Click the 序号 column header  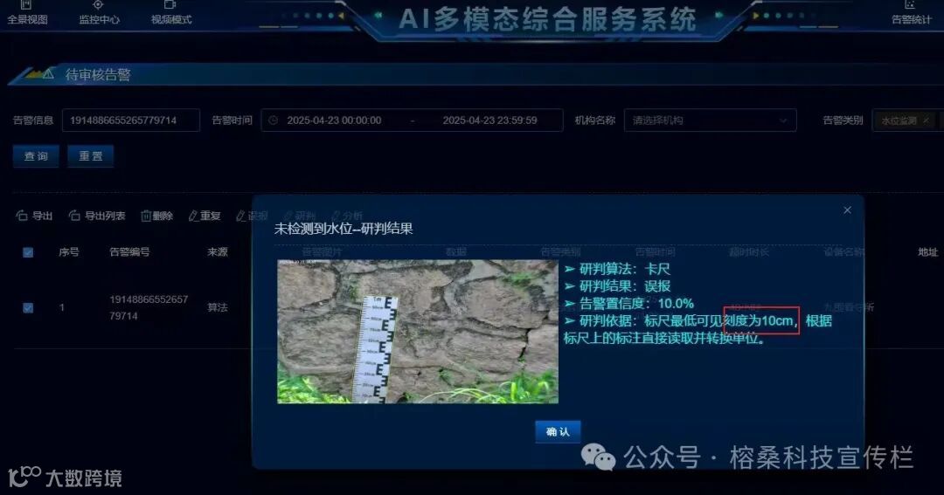tap(69, 252)
